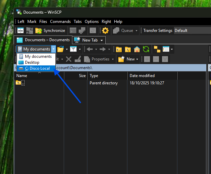Click the Synchronize button

click(x=50, y=31)
